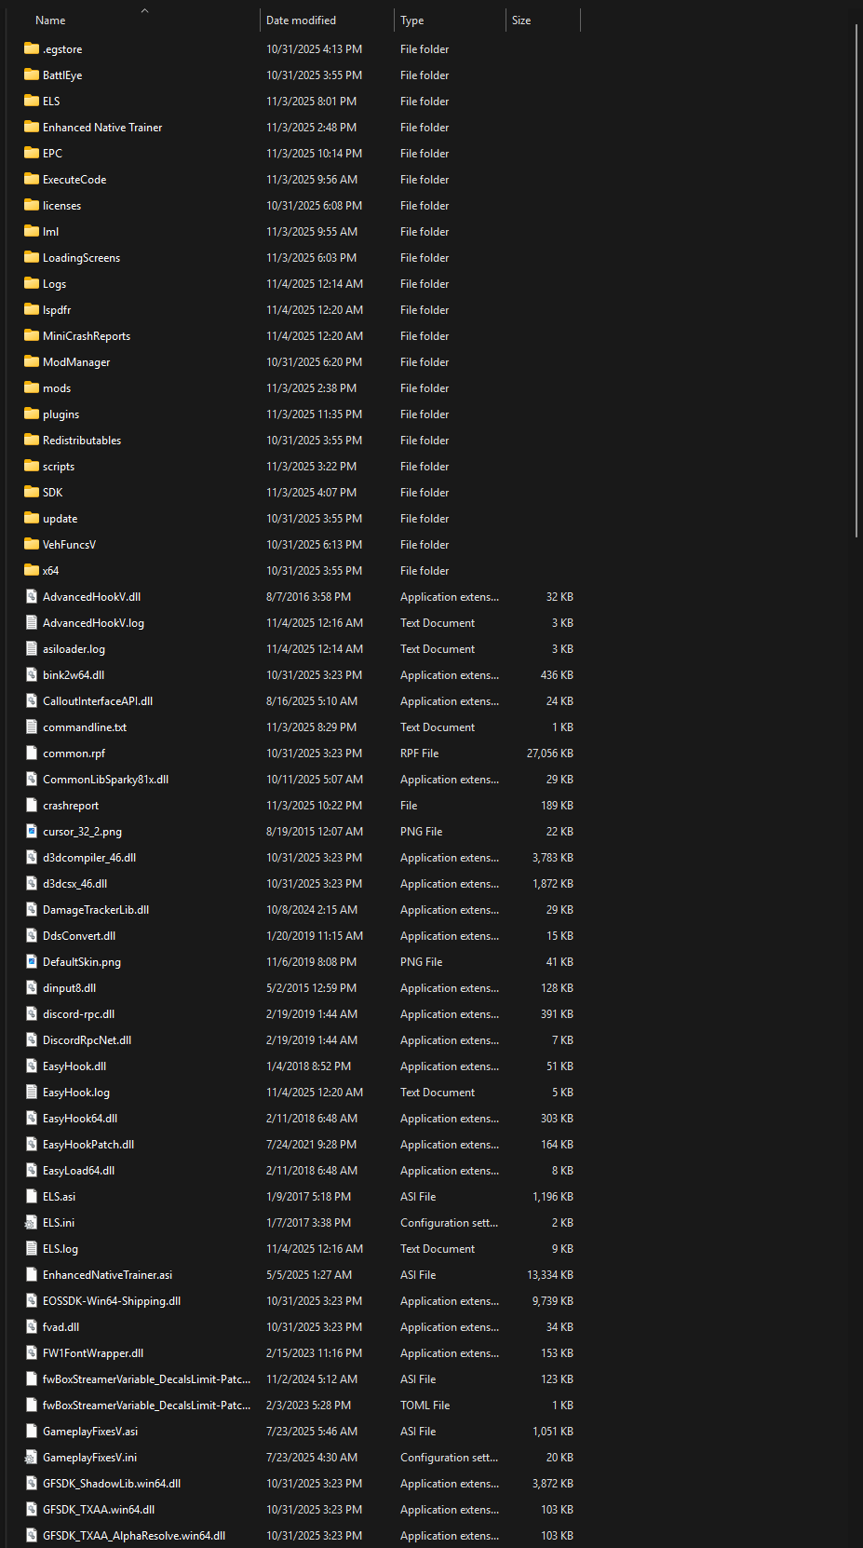This screenshot has height=1548, width=863.
Task: Select the d3dcsx_46.dll file name
Action: (x=74, y=884)
